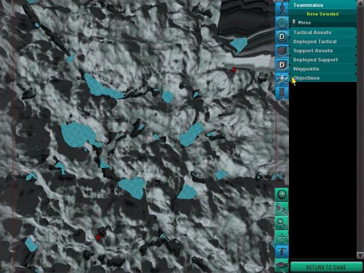The image size is (364, 273).
Task: Select the magnifying glass zoom tool
Action: (x=282, y=223)
